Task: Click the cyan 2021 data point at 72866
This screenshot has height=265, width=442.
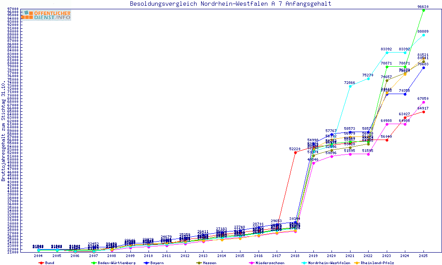Action: (x=350, y=86)
